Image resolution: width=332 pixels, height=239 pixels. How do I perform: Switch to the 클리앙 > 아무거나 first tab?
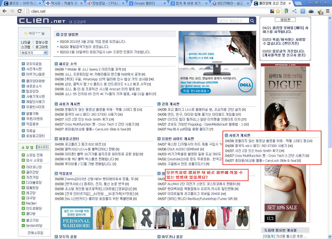[x=22, y=3]
